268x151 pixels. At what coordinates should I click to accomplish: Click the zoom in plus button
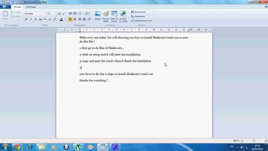(x=266, y=141)
